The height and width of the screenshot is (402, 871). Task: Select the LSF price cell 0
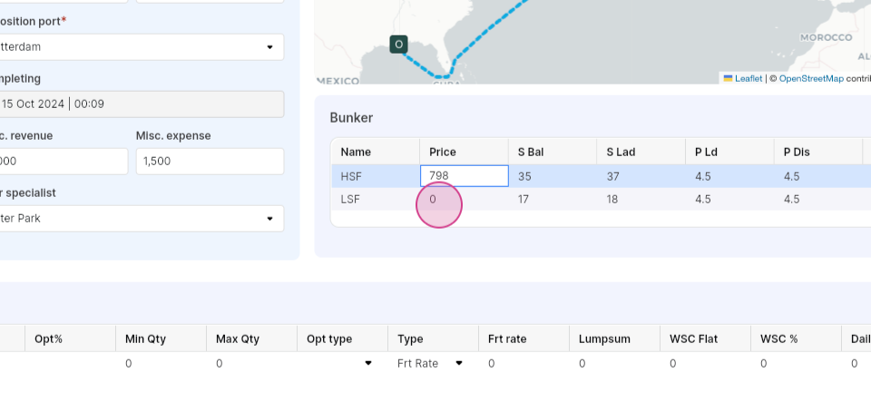465,200
